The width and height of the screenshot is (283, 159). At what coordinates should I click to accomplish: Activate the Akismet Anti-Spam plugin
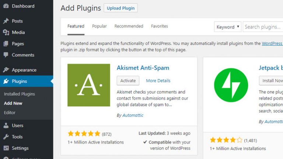128,80
